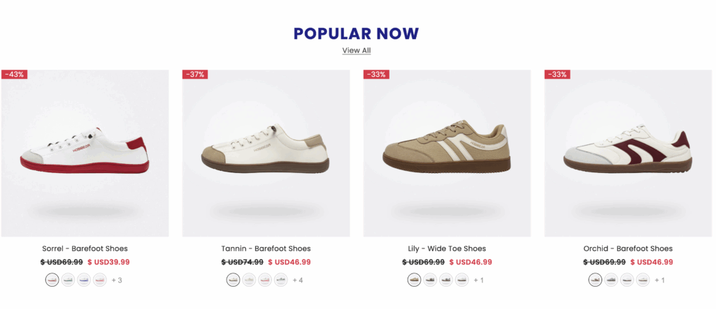Select the blue Sorrel color variant
The width and height of the screenshot is (716, 309).
pos(84,280)
